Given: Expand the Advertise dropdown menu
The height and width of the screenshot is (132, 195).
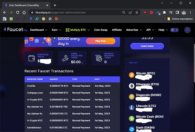Looking at the screenshot, I should coord(134,30).
